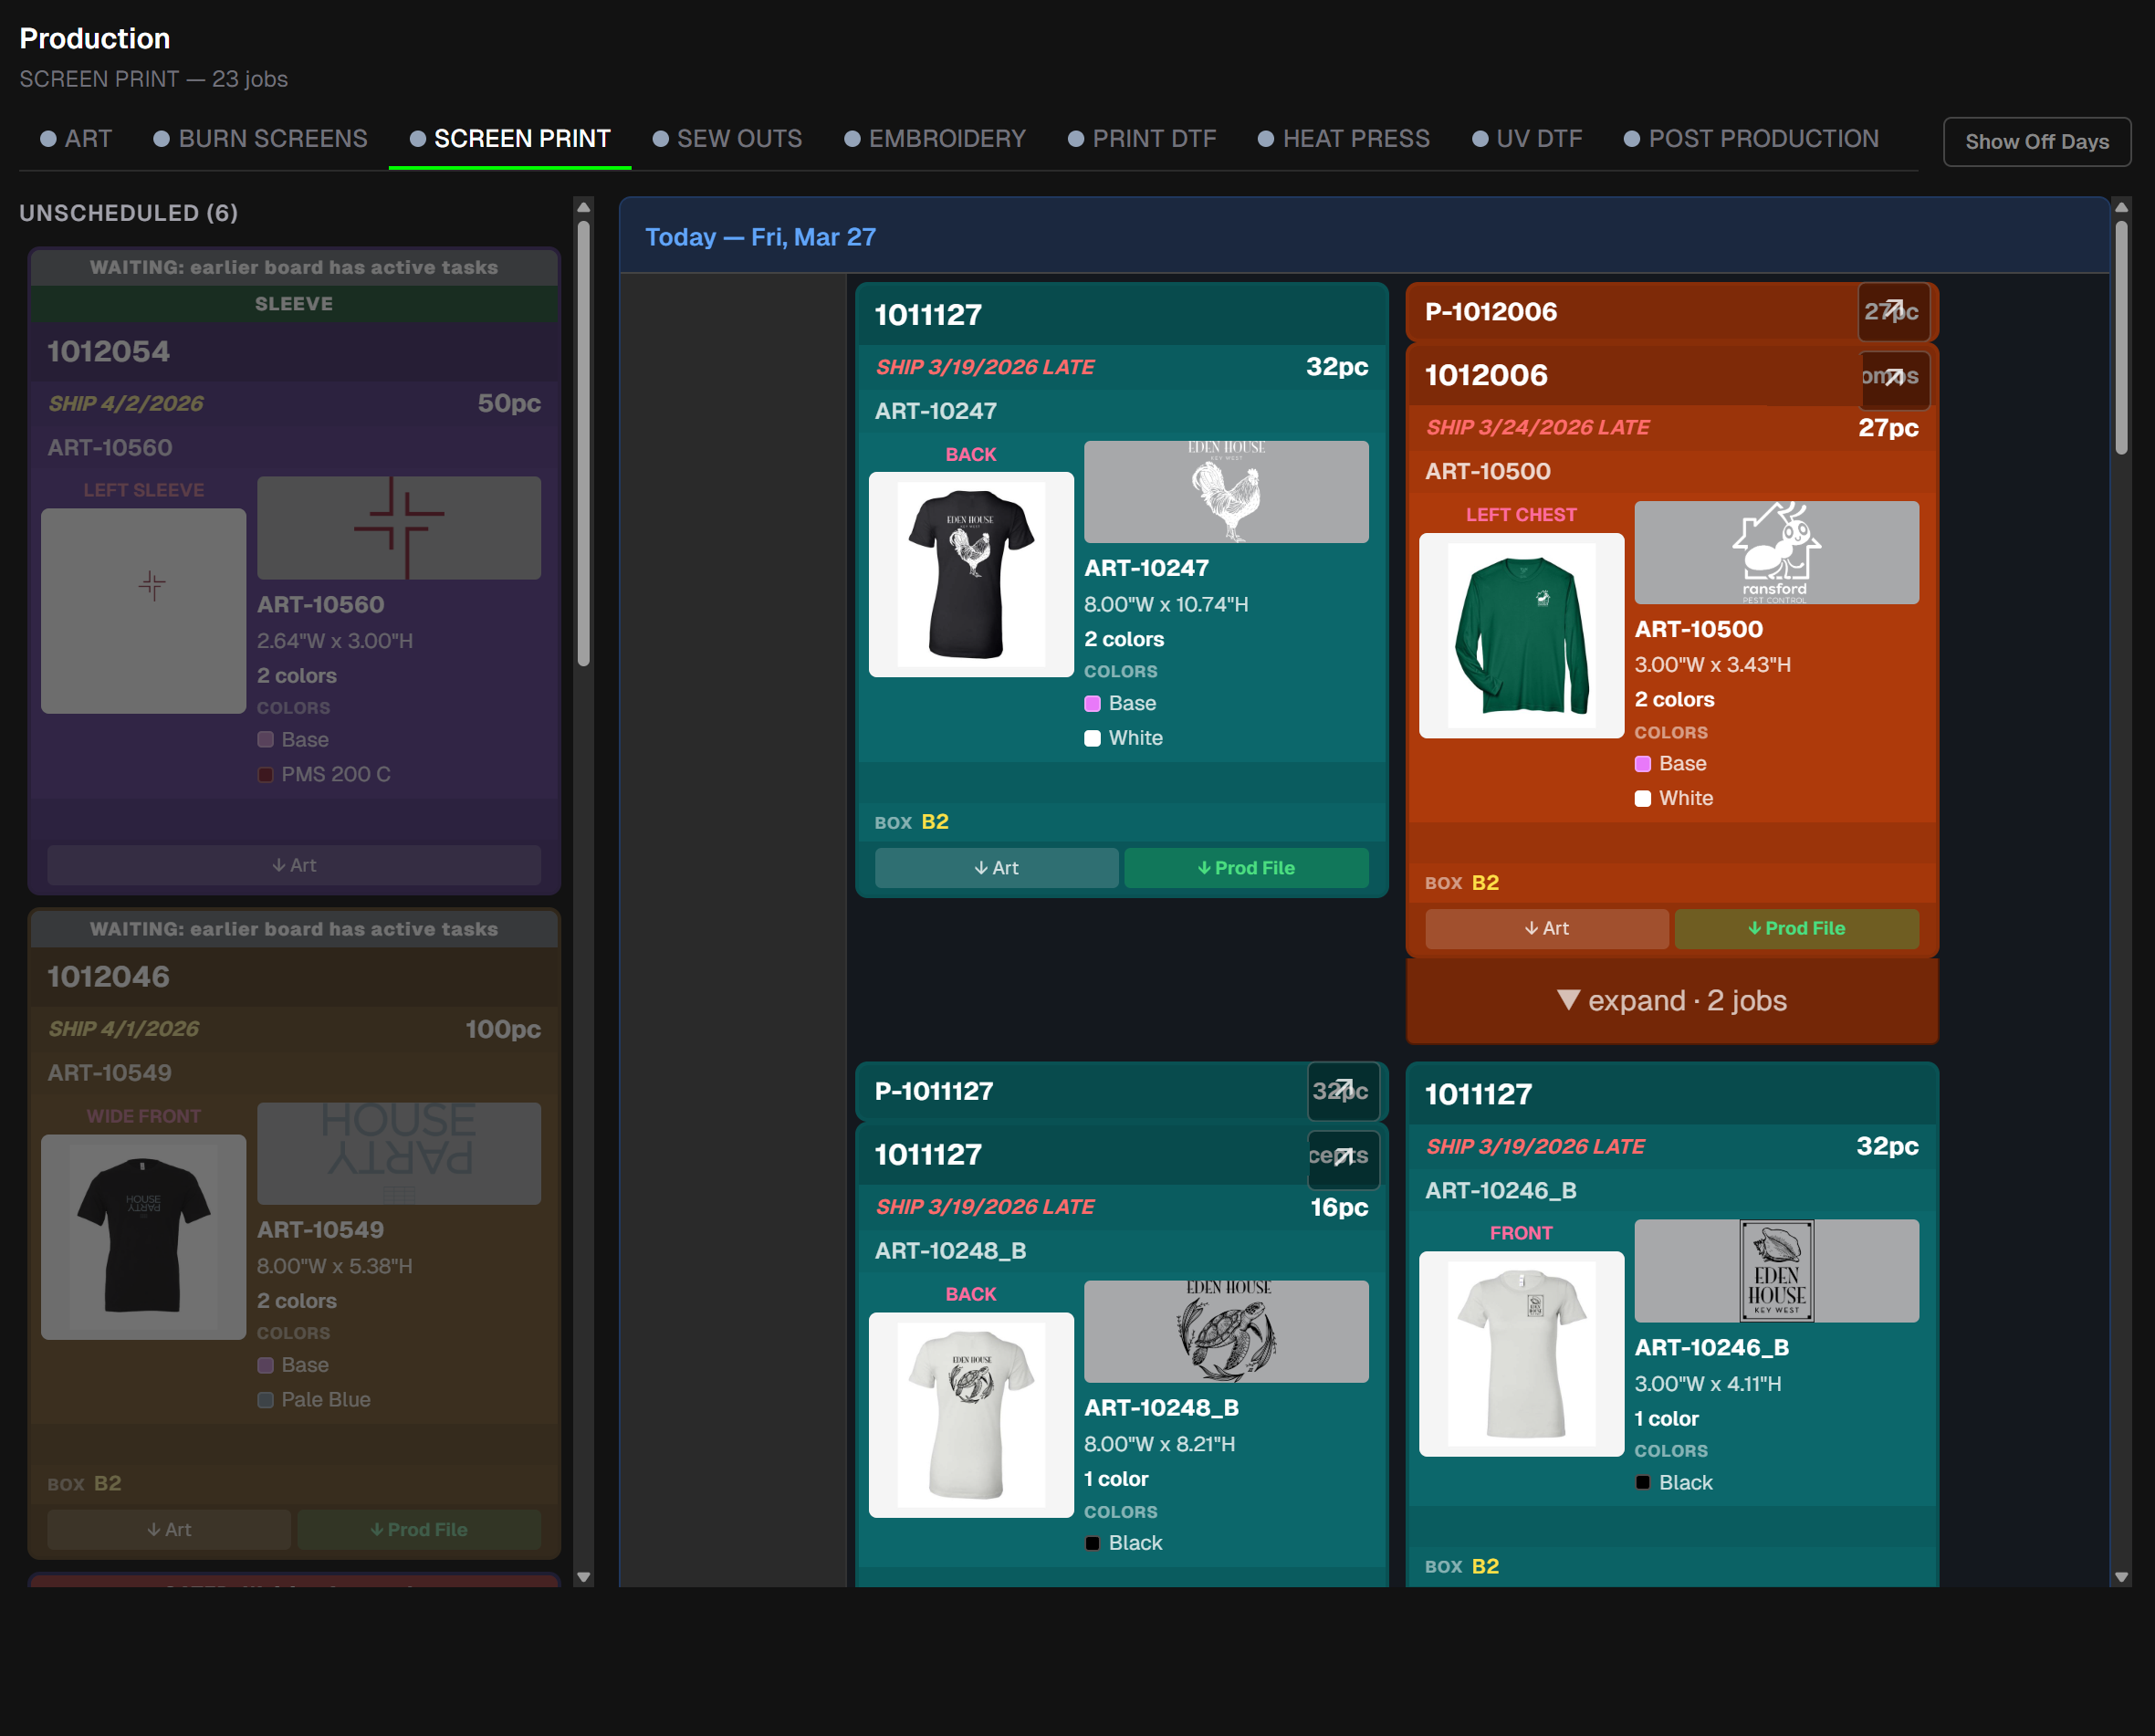Download Art for job 1012006
2155x1736 pixels.
click(1546, 929)
